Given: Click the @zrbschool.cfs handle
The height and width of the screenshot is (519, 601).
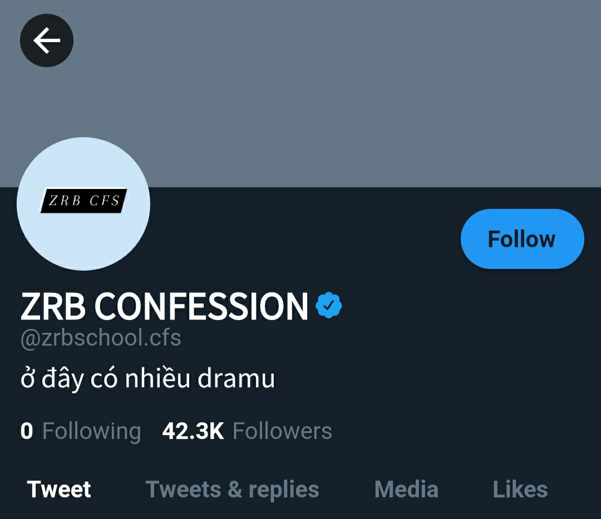Looking at the screenshot, I should (101, 338).
